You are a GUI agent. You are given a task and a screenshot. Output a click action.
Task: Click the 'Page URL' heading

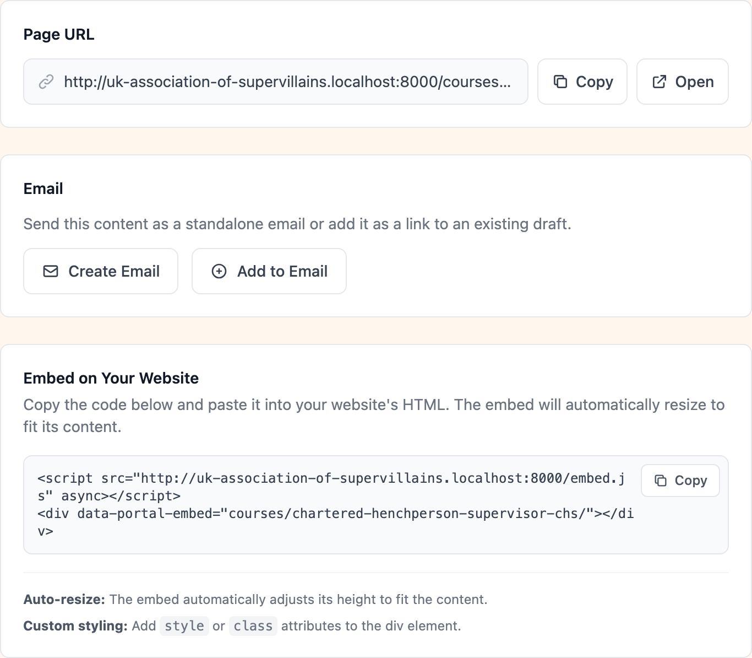tap(59, 34)
